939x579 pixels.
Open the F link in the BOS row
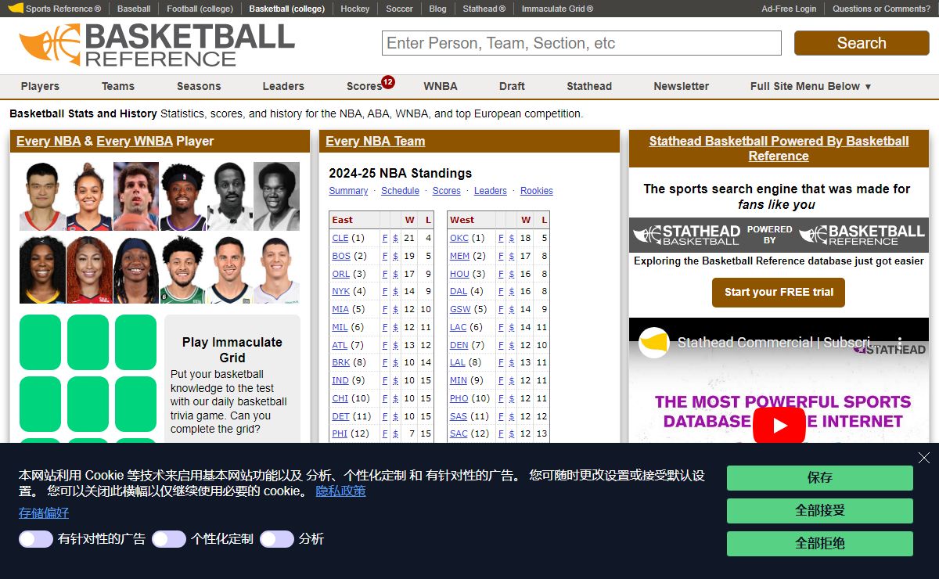(385, 256)
